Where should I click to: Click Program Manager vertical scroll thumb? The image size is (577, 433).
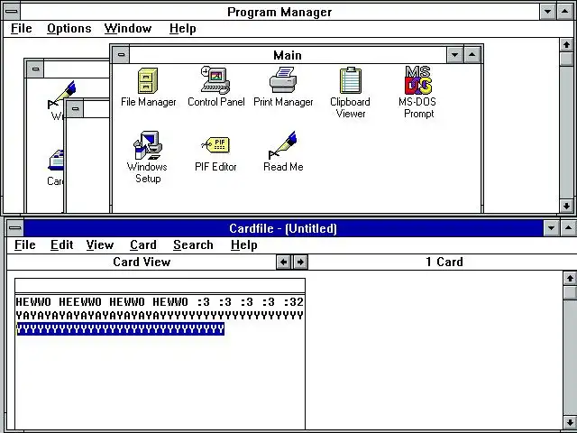[566, 59]
